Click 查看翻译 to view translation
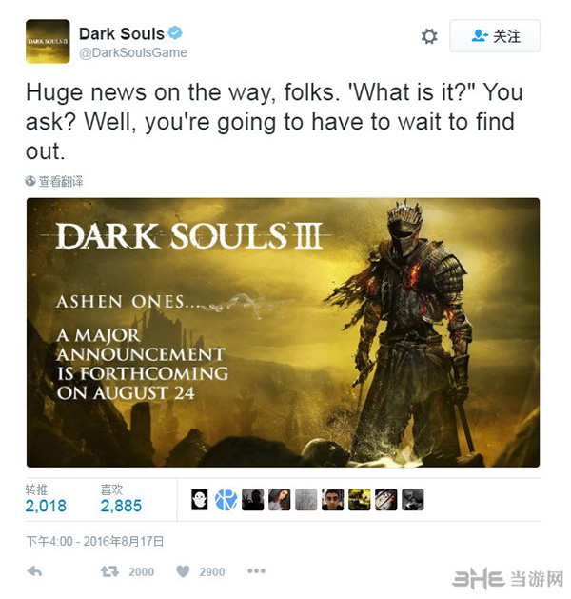 pyautogui.click(x=61, y=181)
